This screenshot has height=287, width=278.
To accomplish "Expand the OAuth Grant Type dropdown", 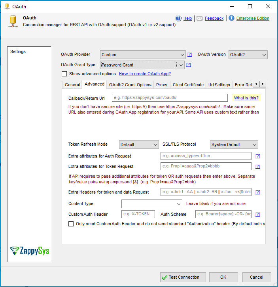I will point(142,65).
